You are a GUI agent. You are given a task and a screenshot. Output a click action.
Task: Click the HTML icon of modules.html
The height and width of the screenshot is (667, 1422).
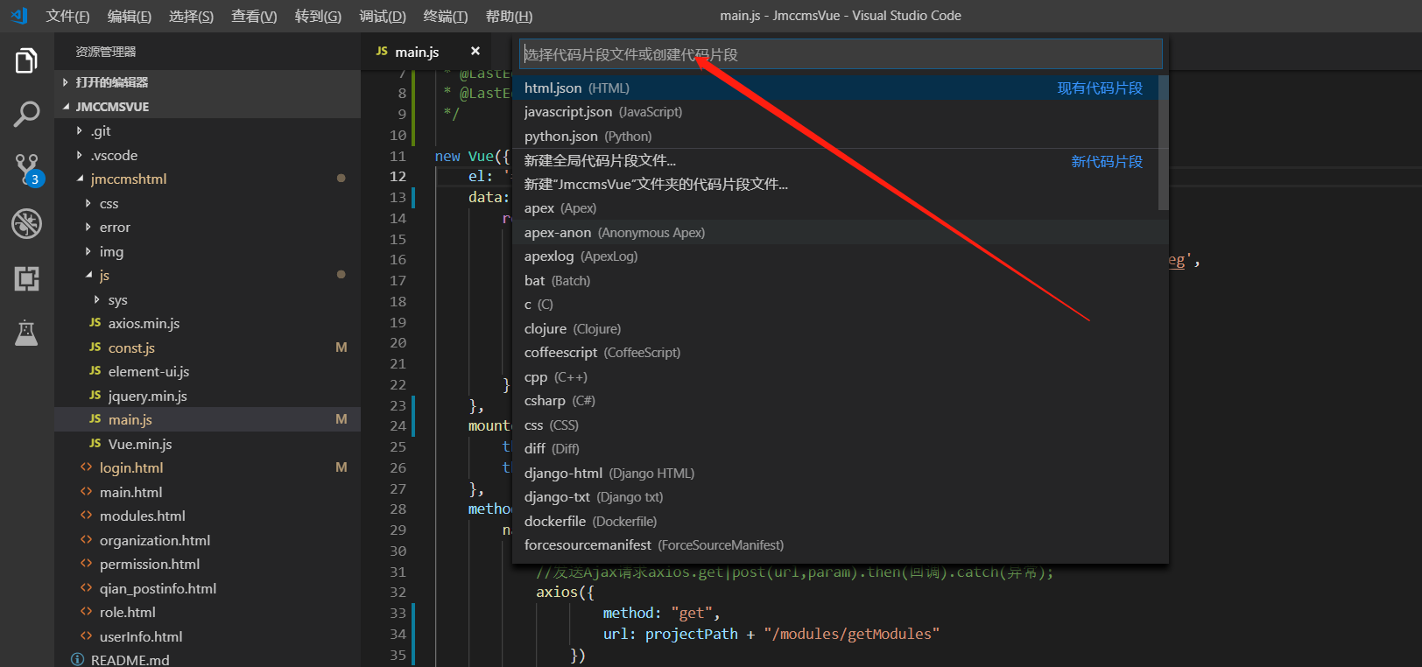86,516
